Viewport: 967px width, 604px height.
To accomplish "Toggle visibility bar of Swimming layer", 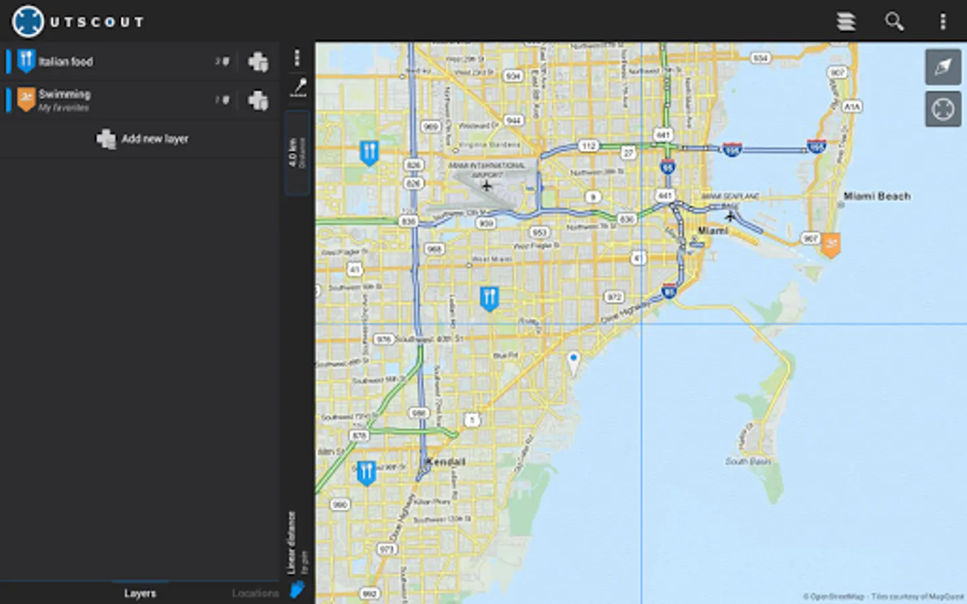I will click(9, 100).
